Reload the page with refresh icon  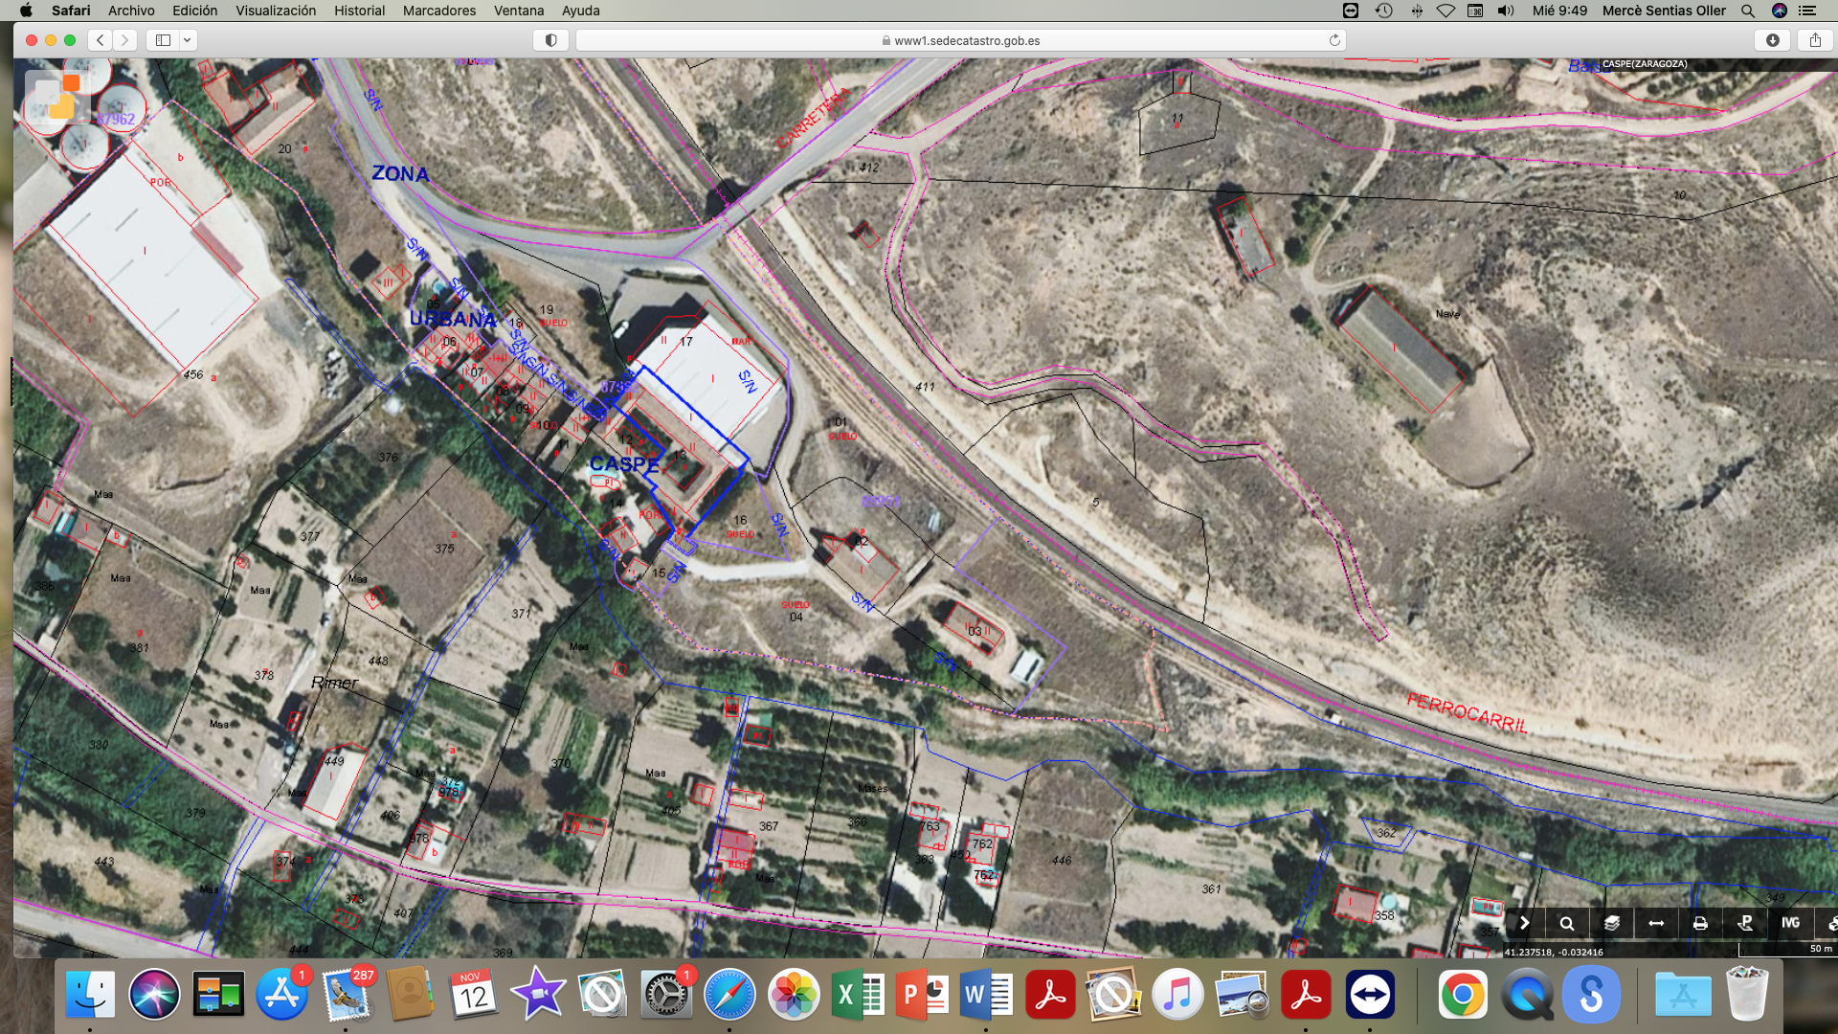point(1334,40)
